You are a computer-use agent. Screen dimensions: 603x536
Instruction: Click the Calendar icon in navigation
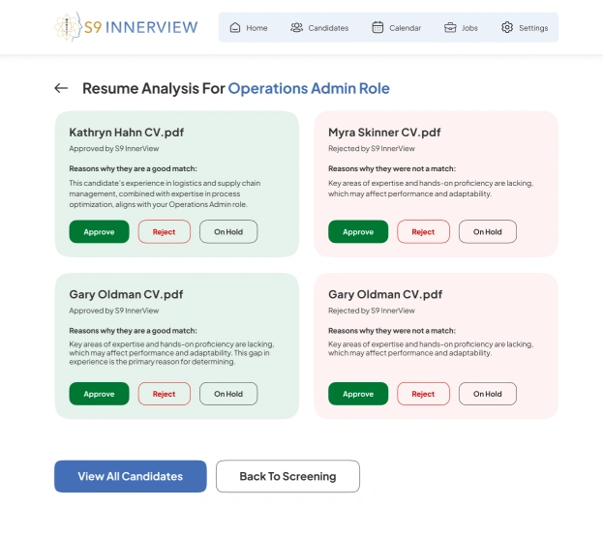(377, 28)
